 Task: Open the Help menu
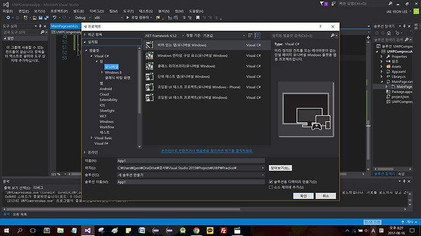(196, 11)
